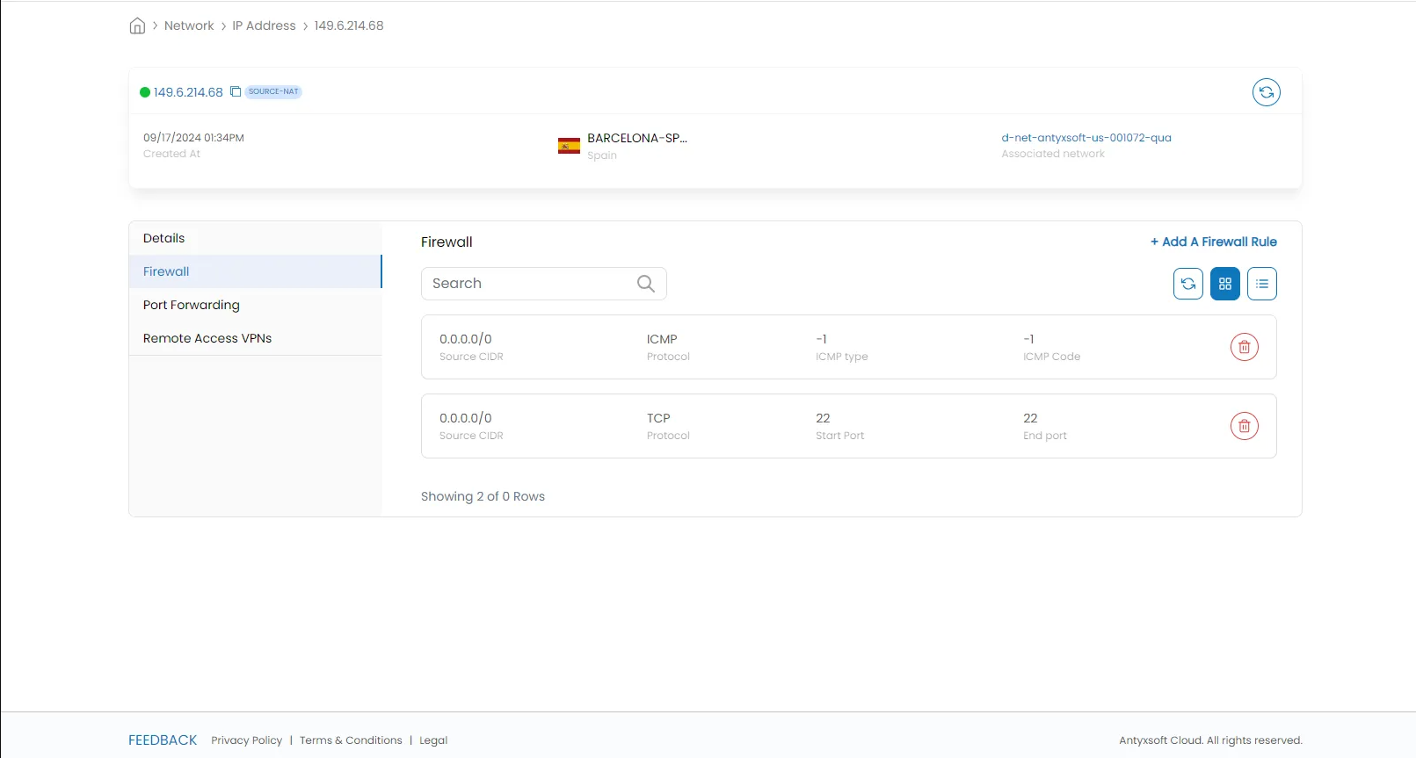Open the Details tab
1416x758 pixels.
(164, 238)
